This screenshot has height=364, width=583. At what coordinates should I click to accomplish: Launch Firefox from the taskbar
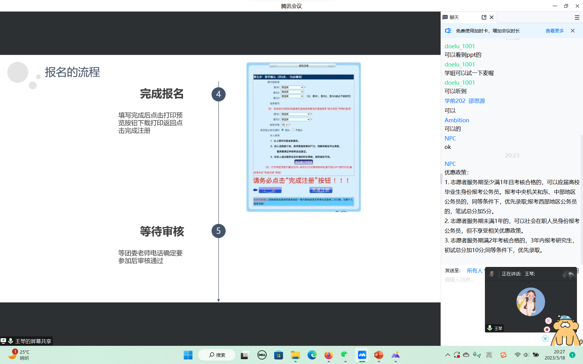pos(329,355)
